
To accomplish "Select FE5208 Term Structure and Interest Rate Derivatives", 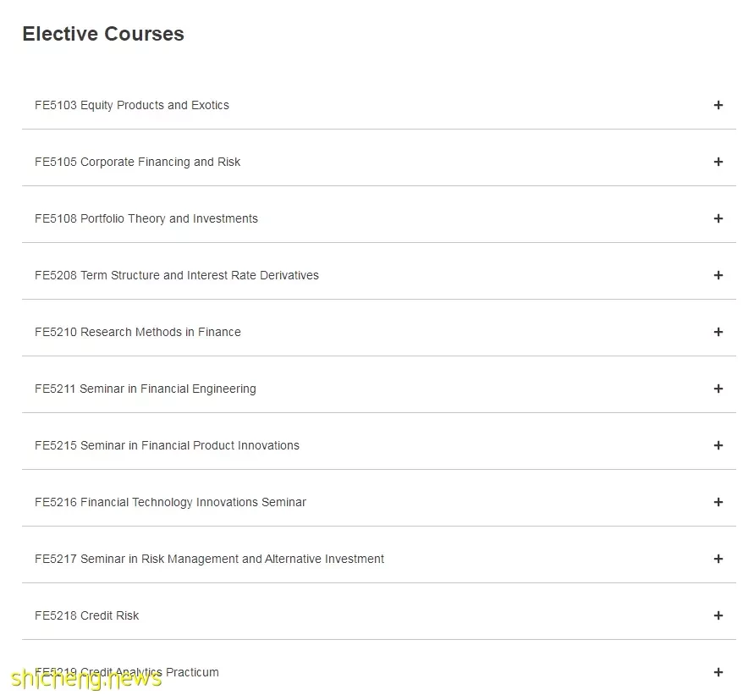I will coord(177,275).
